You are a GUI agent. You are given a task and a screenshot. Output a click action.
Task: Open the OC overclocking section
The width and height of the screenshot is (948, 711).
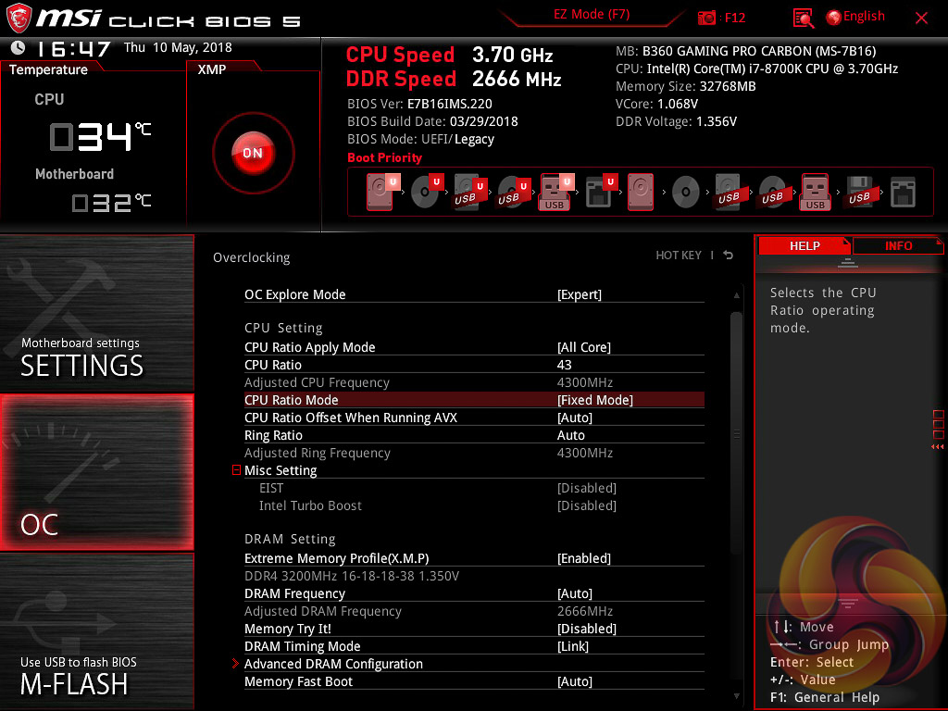tap(96, 472)
